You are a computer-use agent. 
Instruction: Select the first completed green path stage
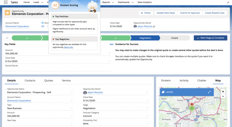click(x=27, y=38)
